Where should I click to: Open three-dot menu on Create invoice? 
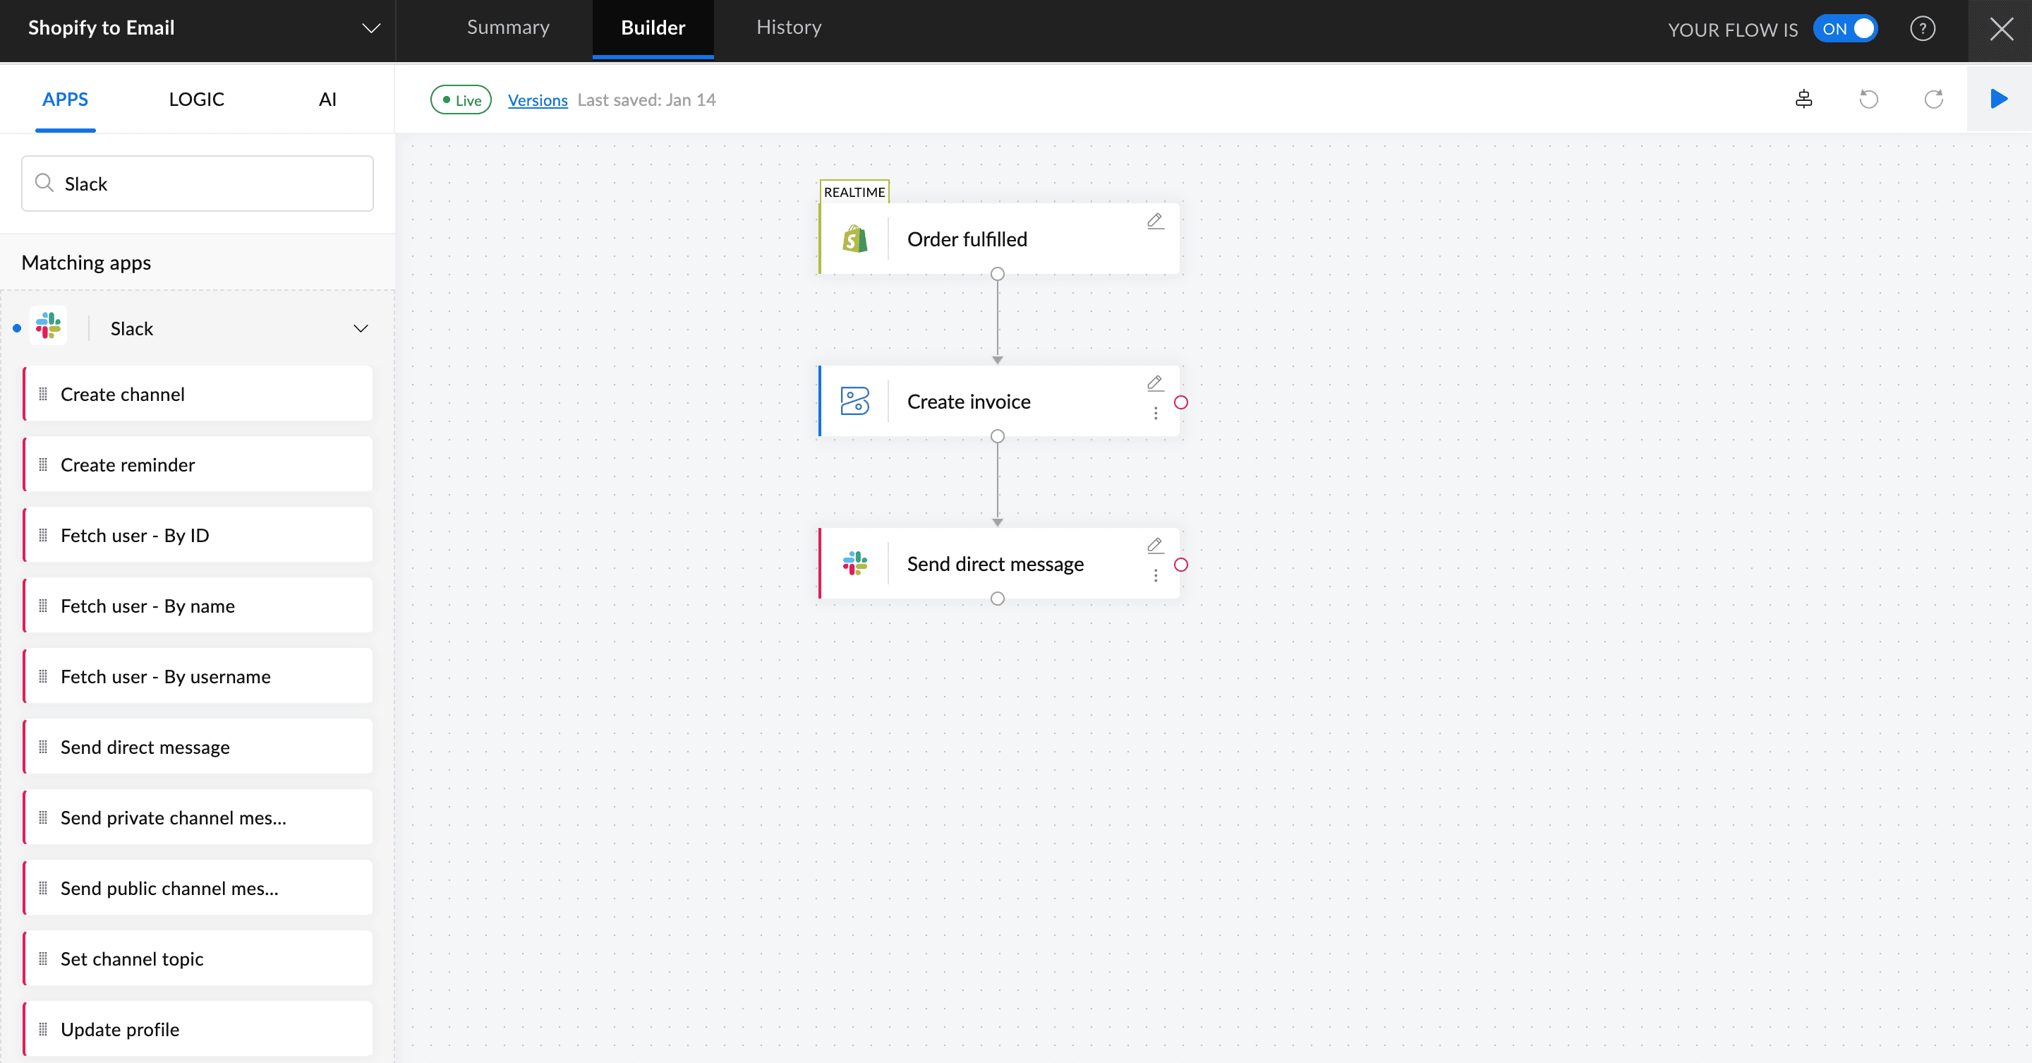(x=1156, y=414)
